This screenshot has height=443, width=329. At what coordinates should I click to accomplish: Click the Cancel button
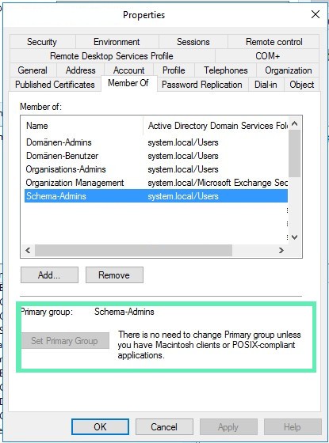[164, 426]
